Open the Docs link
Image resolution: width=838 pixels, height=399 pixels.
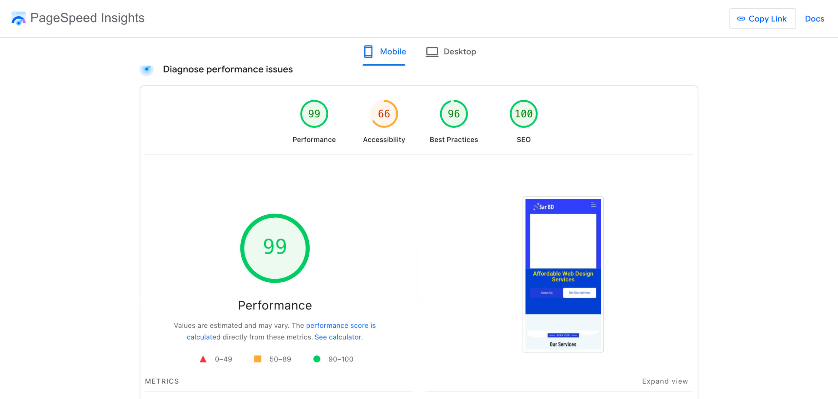pyautogui.click(x=814, y=19)
